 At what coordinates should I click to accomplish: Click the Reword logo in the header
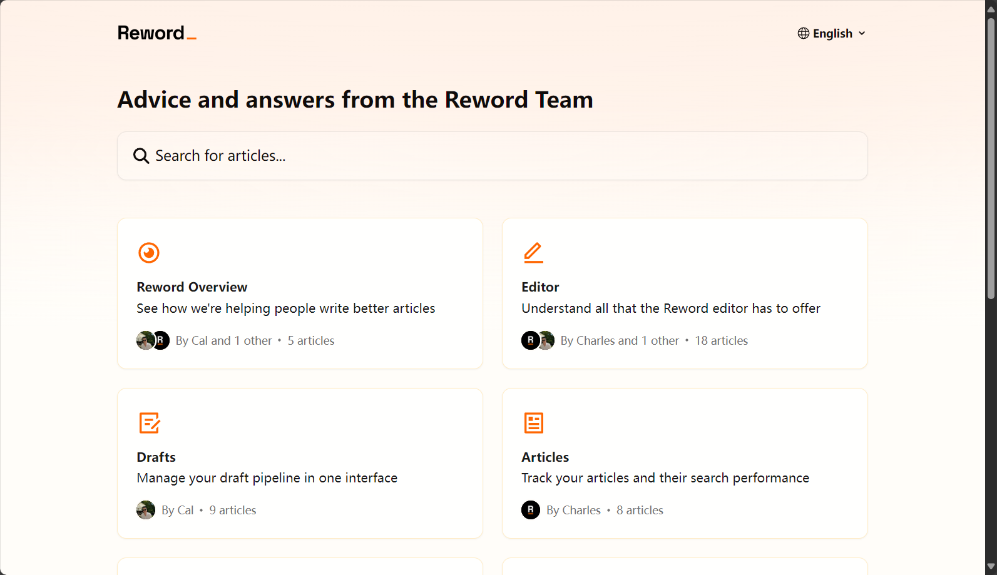click(x=157, y=33)
